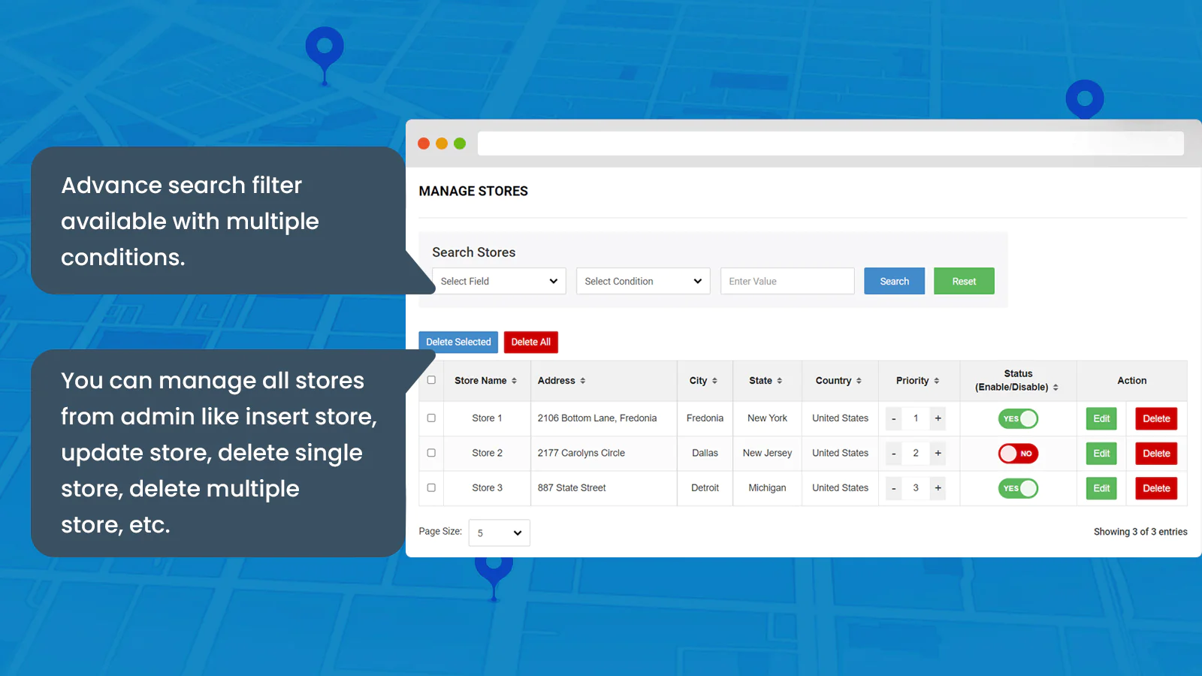This screenshot has width=1202, height=676.
Task: Increase priority for Store 1
Action: click(x=938, y=419)
